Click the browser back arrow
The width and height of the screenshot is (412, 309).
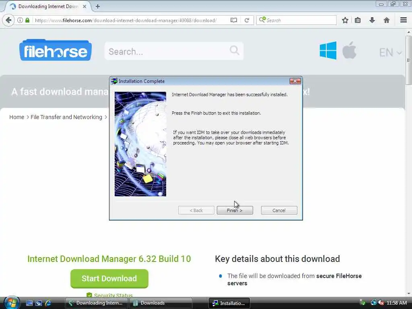click(8, 20)
